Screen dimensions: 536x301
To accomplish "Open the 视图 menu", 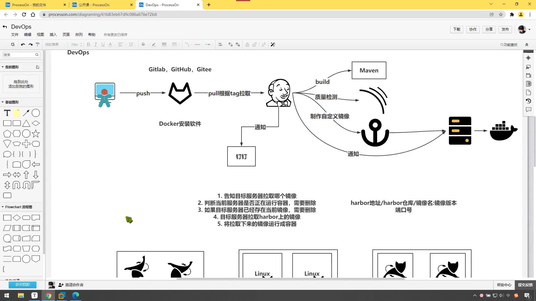I will pyautogui.click(x=40, y=35).
